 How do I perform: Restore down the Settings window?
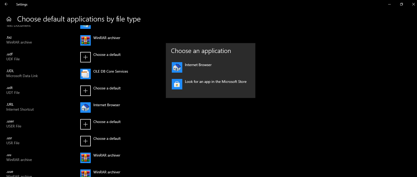(x=402, y=4)
